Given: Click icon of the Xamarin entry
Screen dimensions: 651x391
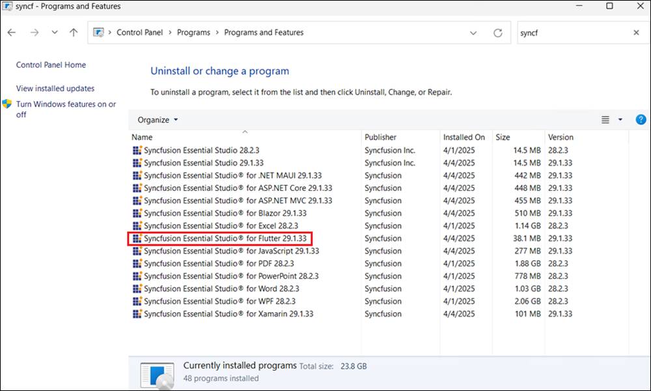Looking at the screenshot, I should 137,313.
